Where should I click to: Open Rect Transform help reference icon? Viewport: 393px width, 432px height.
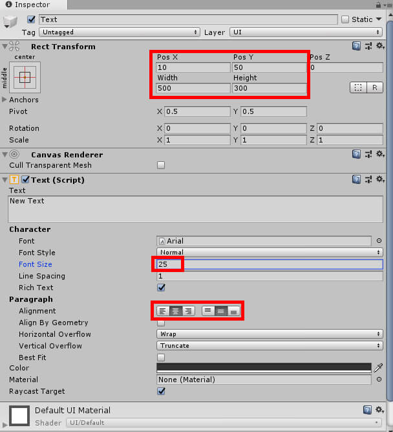pos(356,47)
